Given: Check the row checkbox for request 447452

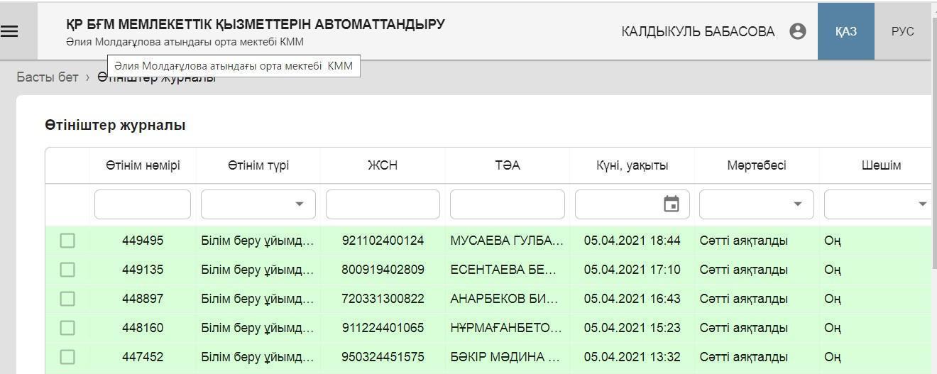Looking at the screenshot, I should pyautogui.click(x=67, y=357).
